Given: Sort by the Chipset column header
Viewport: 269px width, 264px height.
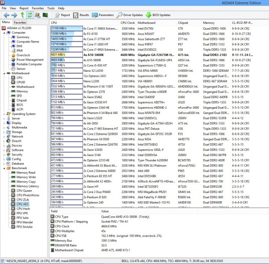Looking at the screenshot, I should (189, 23).
